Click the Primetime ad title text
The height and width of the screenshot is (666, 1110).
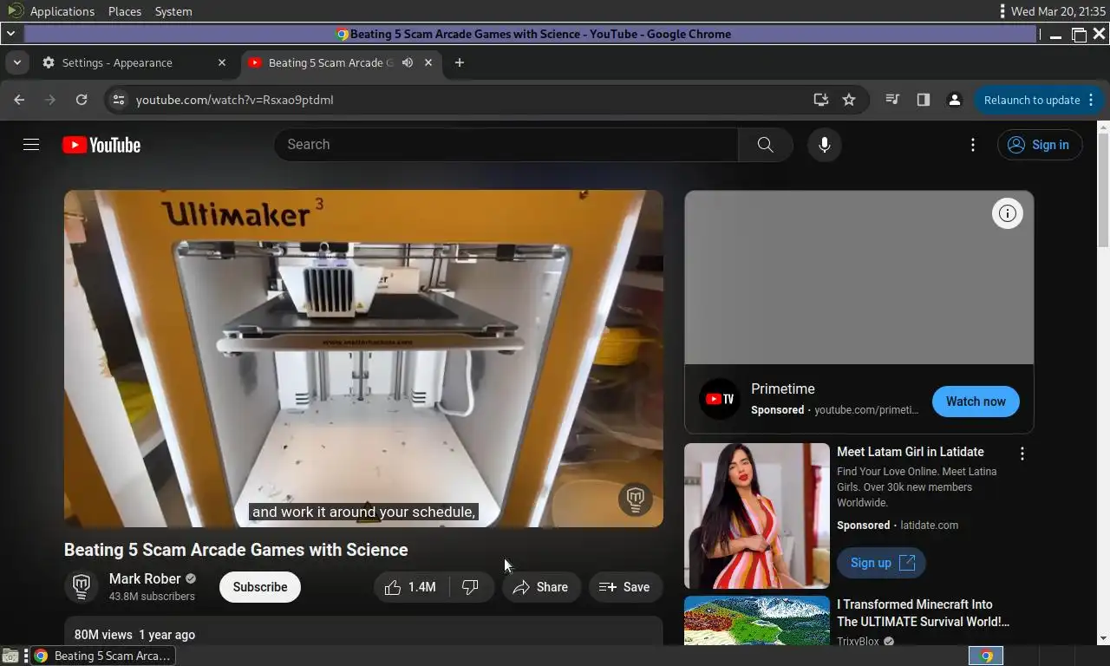click(783, 388)
